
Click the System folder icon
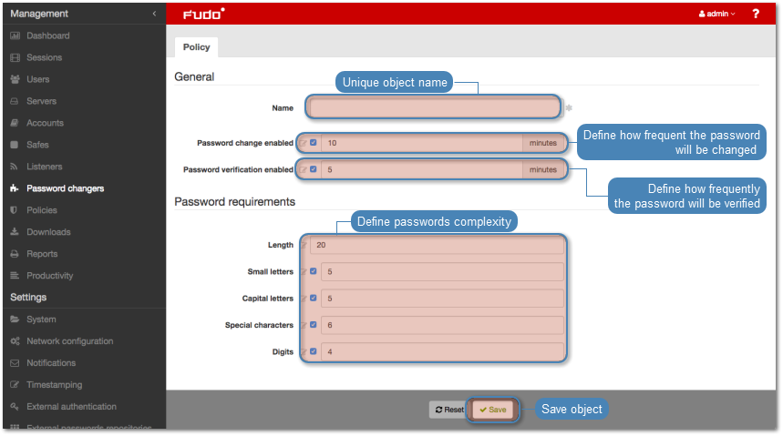(x=15, y=319)
